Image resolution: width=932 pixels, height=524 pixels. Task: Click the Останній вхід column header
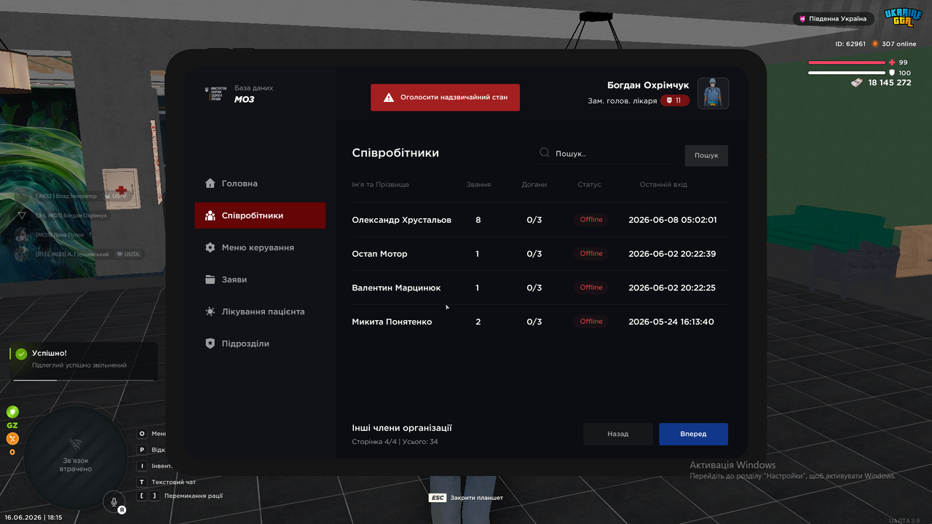point(663,185)
